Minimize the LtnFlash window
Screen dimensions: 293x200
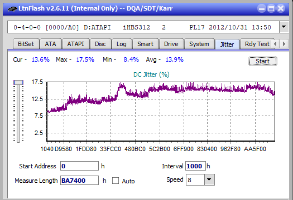[262, 8]
